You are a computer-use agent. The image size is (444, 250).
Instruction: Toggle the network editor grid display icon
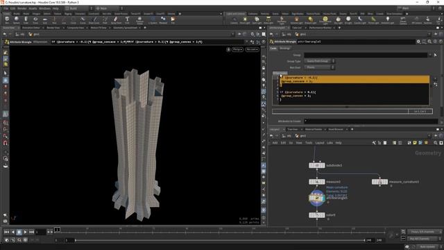pyautogui.click(x=400, y=143)
